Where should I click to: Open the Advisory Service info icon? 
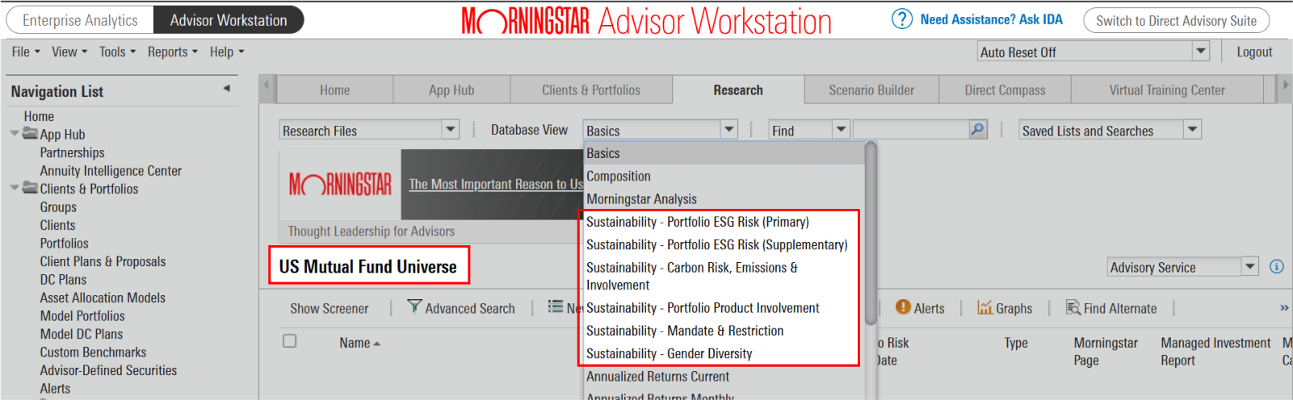click(1277, 266)
